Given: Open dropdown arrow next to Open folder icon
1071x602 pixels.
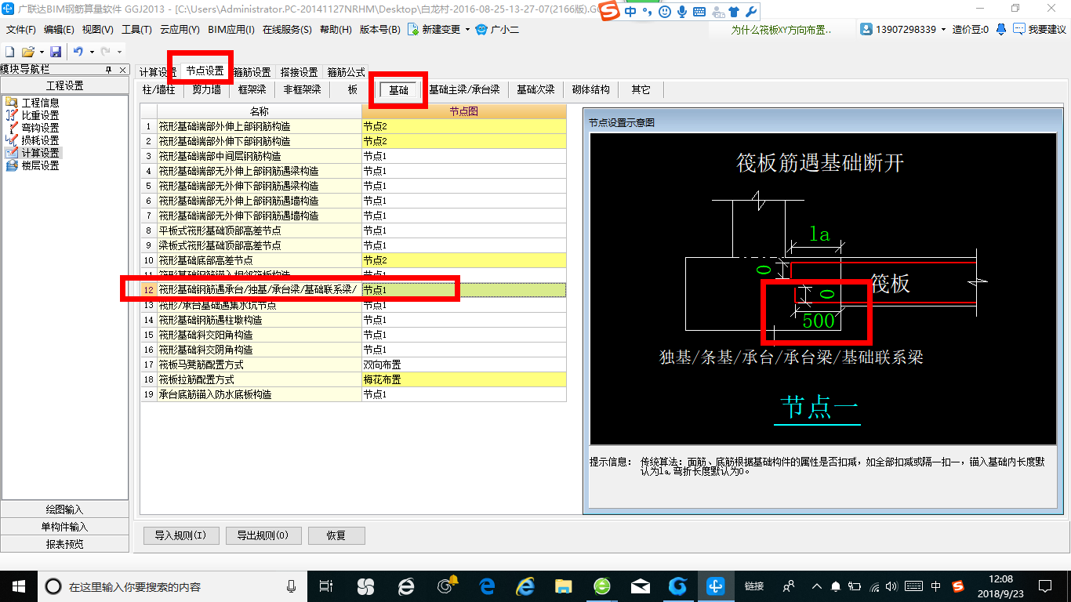Looking at the screenshot, I should click(41, 52).
